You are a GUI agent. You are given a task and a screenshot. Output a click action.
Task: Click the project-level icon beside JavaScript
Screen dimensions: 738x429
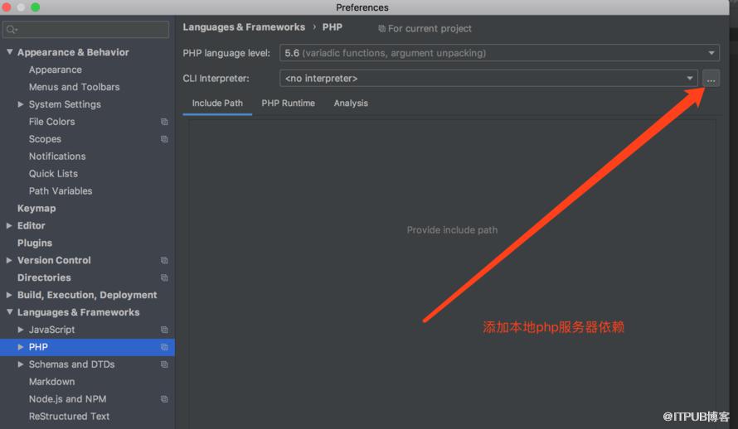[x=164, y=330]
